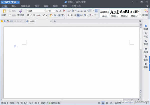
Task: Open a new document tab with plus
Action: click(55, 21)
